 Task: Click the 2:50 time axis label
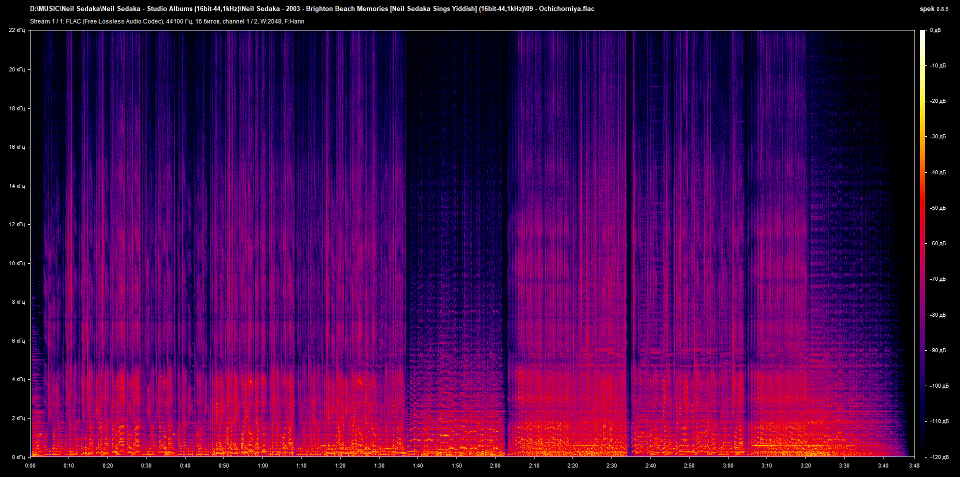coord(689,466)
